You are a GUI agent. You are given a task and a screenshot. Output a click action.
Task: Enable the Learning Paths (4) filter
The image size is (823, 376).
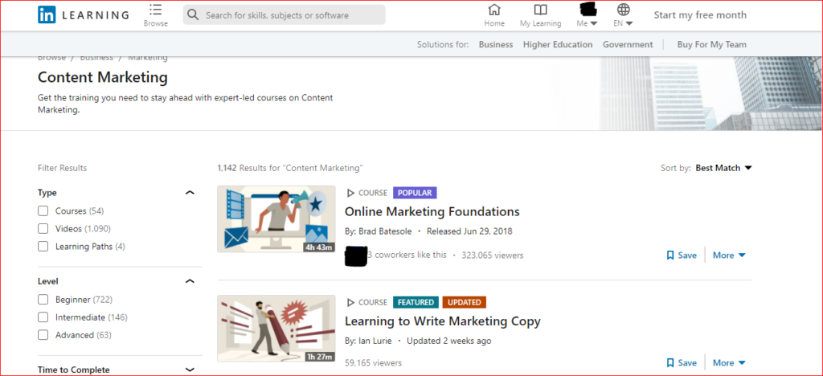pyautogui.click(x=43, y=247)
